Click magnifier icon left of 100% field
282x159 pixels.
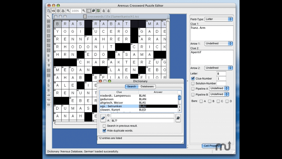[x=68, y=11]
